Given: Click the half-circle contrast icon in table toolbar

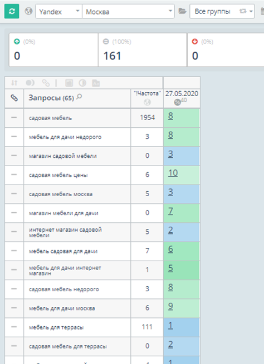Looking at the screenshot, I should 82,83.
